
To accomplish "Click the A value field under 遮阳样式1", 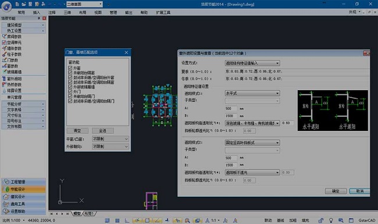I will [231, 108].
